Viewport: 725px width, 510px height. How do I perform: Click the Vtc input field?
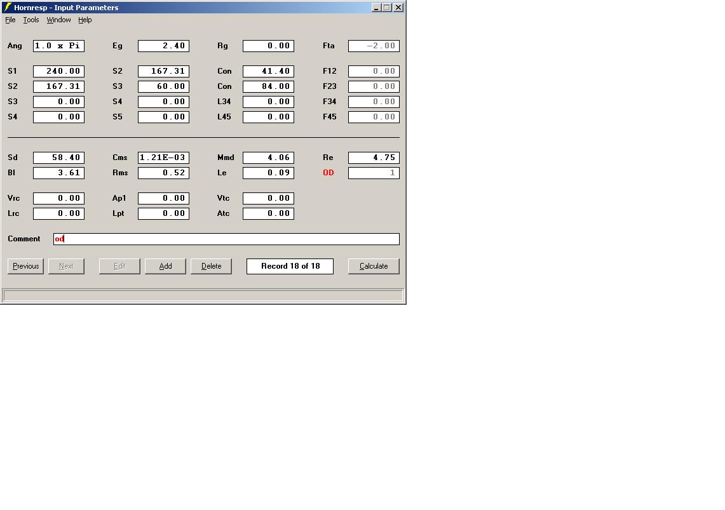coord(269,198)
